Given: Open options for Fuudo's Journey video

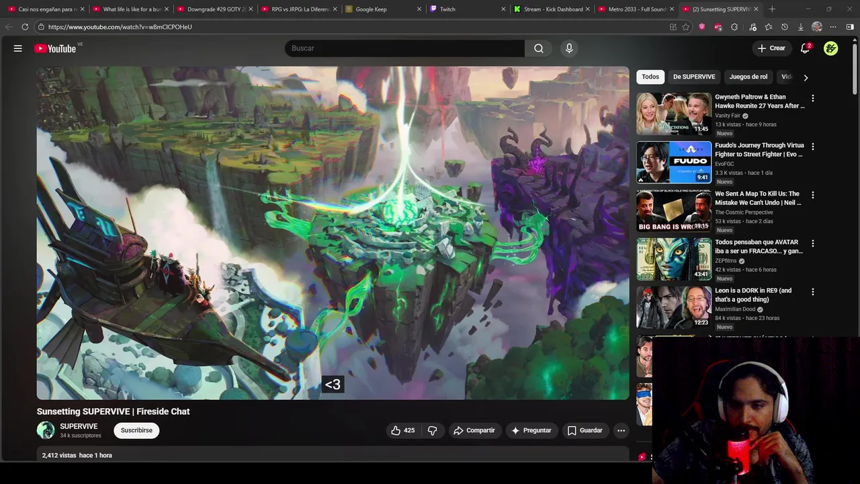Looking at the screenshot, I should [x=812, y=147].
